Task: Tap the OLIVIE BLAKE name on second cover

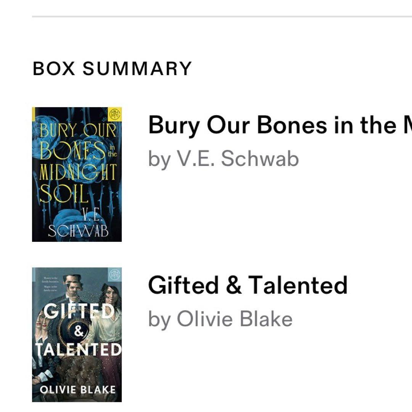Action: pos(77,389)
